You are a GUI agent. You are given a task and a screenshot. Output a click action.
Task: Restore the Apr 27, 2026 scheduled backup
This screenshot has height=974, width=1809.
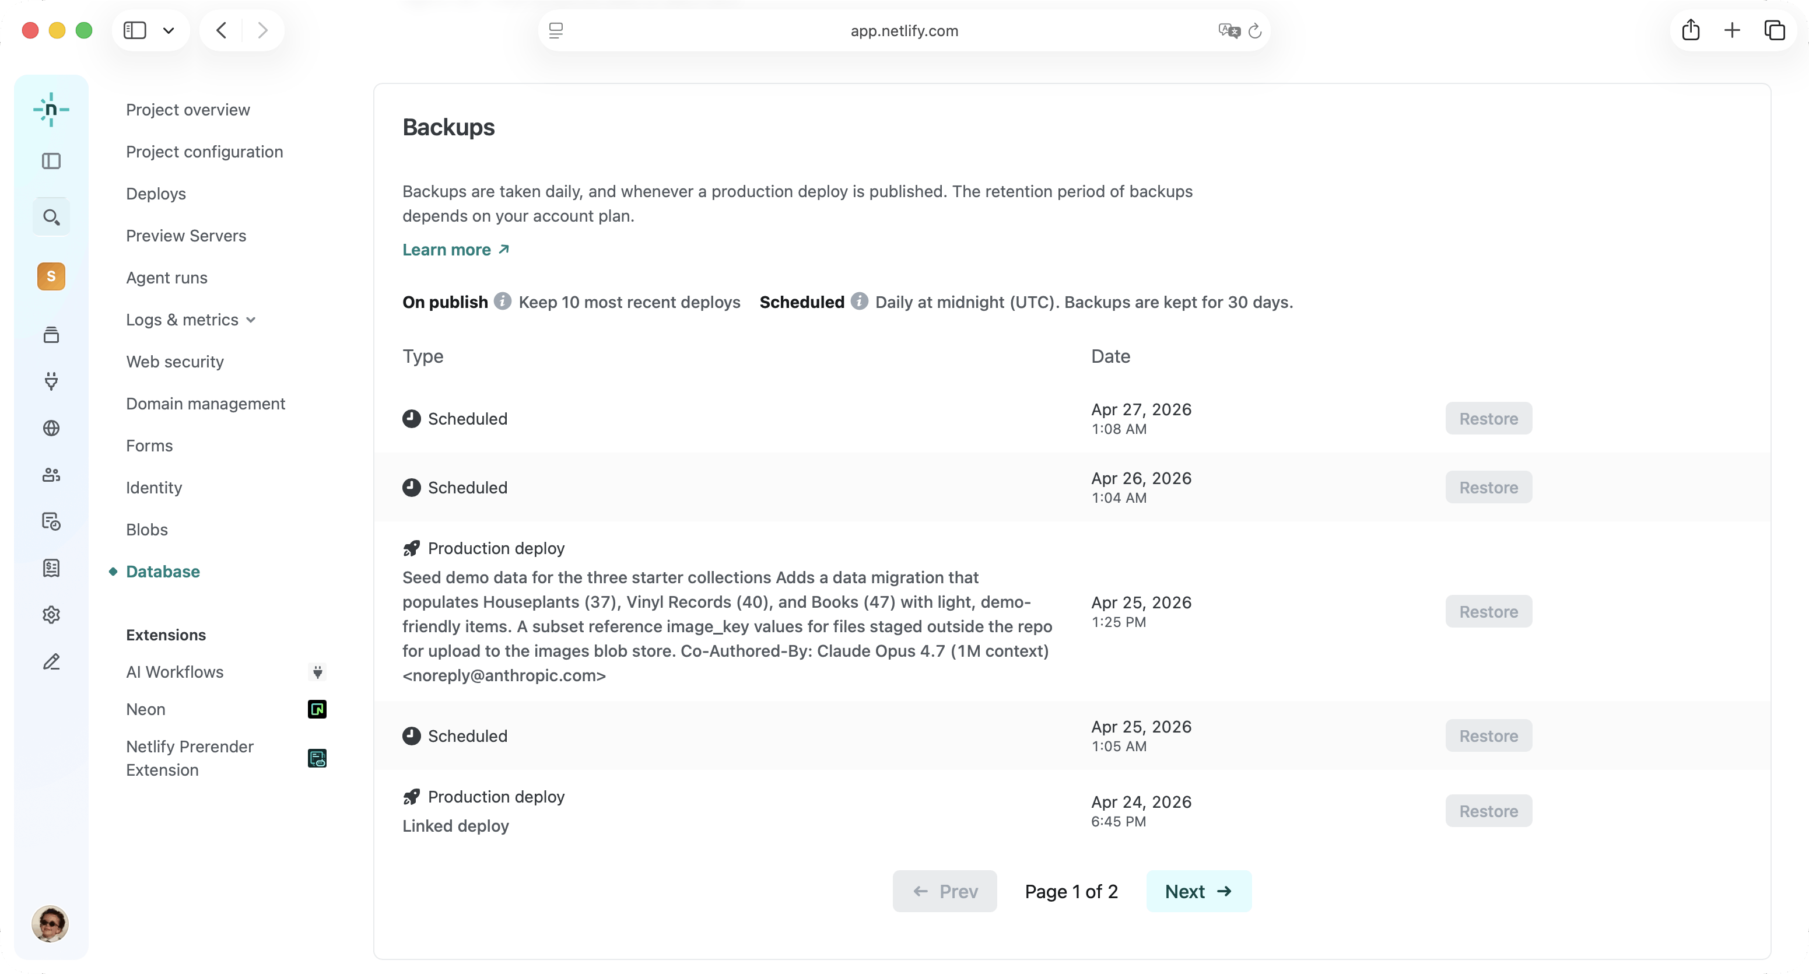pos(1488,419)
